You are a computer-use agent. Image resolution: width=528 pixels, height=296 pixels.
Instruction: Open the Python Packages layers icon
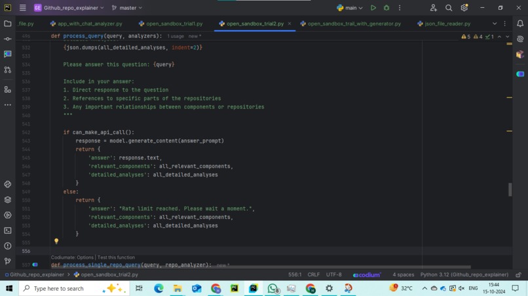point(7,199)
